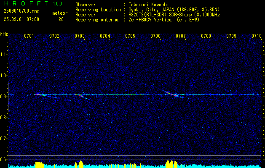This screenshot has height=168, width=265.
Task: Click the R820T2(RTL-SDR) SDR-Sharp receiver text
Action: point(174,15)
